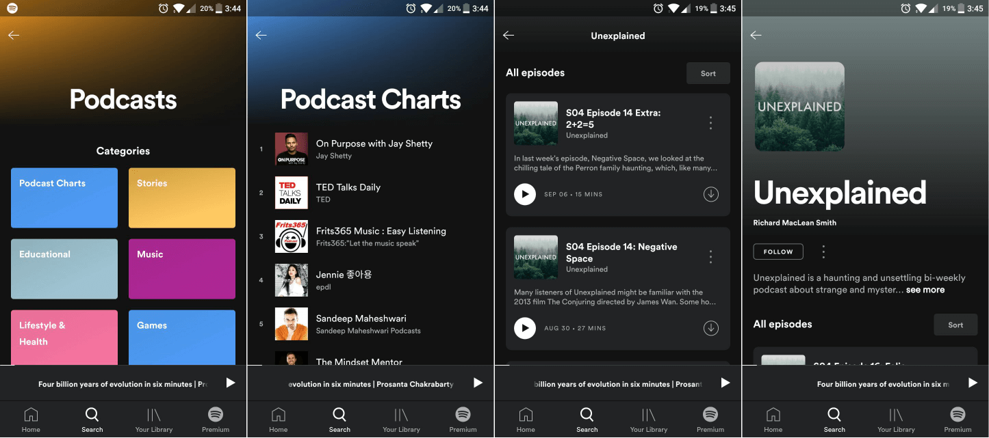Open Premium on the All episodes screen
Image resolution: width=989 pixels, height=438 pixels.
710,420
